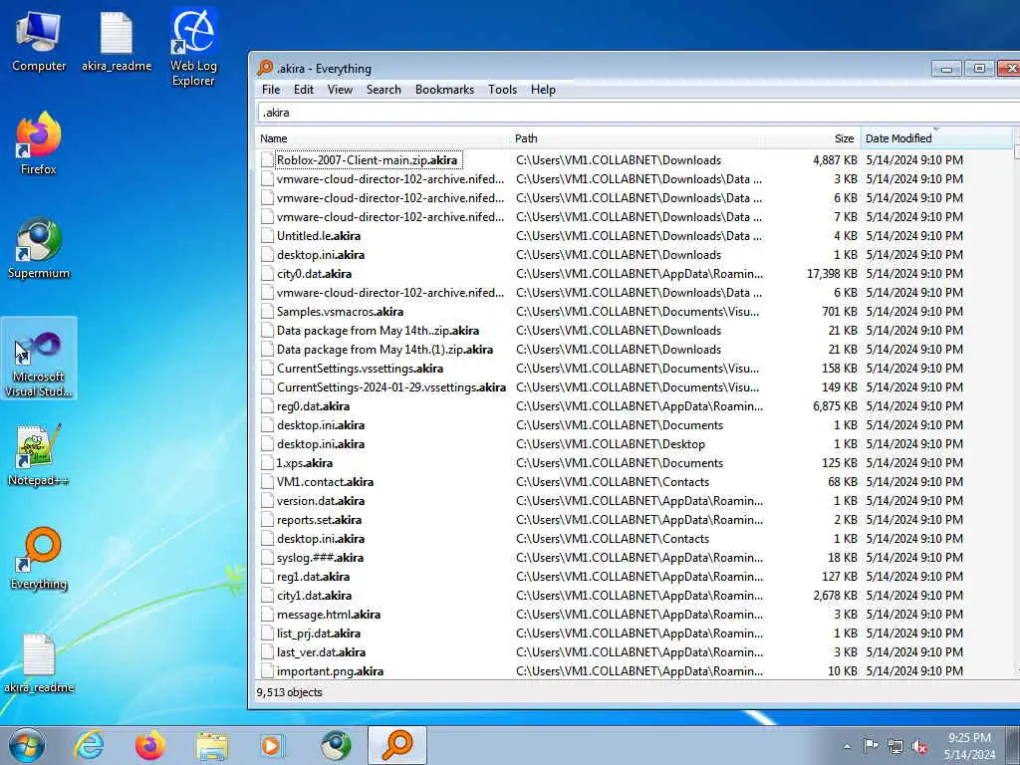Screen dimensions: 1020x765
Task: Click file icon of important.png.akira
Action: click(x=267, y=671)
